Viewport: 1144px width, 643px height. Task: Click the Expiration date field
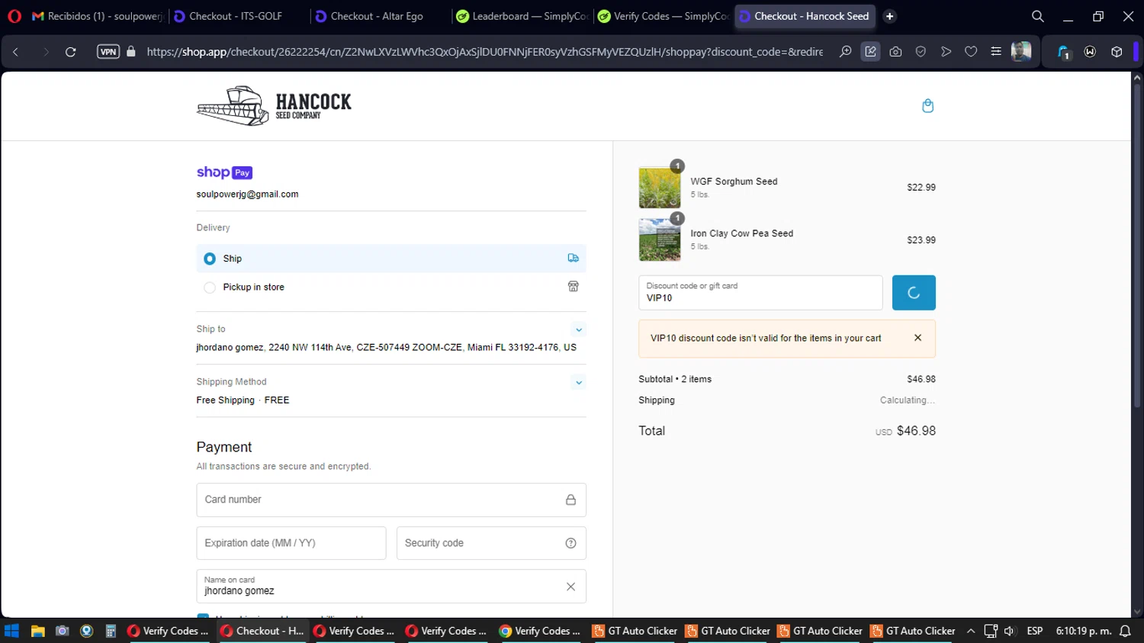pos(291,543)
